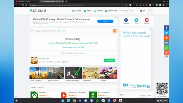The image size is (183, 103).
Task: Share on VK from floating sidebar
Action: (166, 43)
